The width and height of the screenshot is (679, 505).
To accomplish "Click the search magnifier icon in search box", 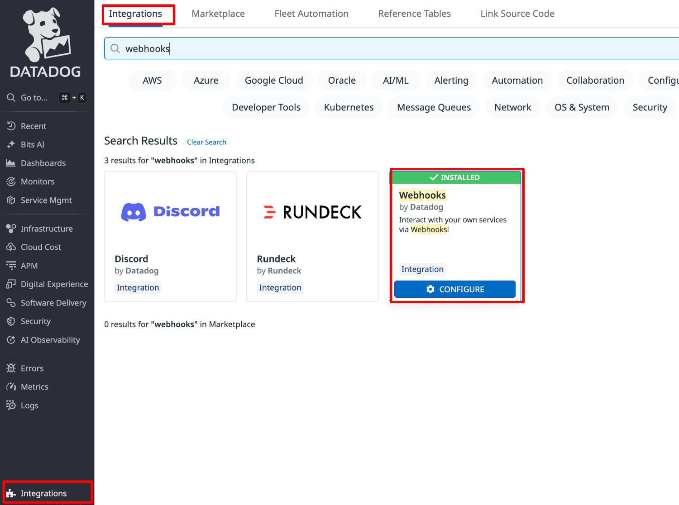I will pyautogui.click(x=115, y=48).
